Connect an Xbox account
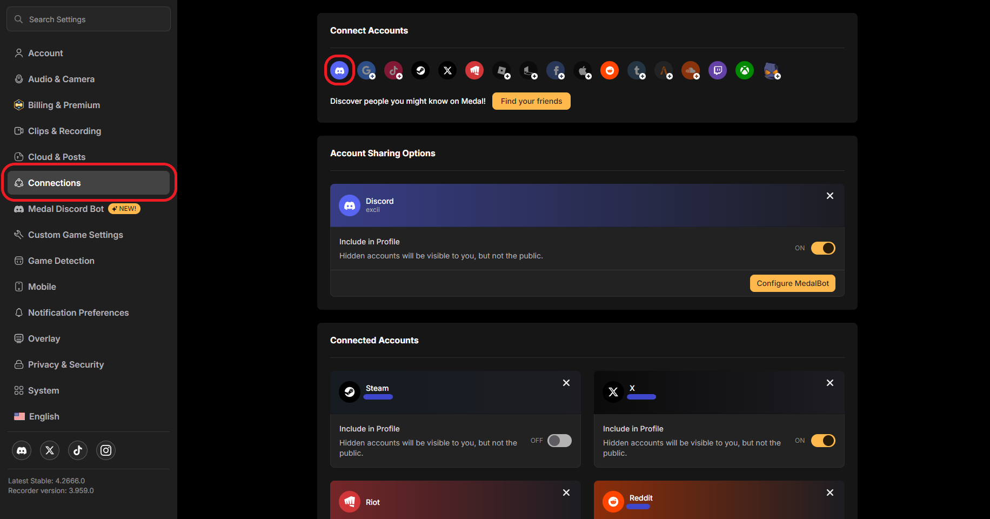 tap(745, 70)
